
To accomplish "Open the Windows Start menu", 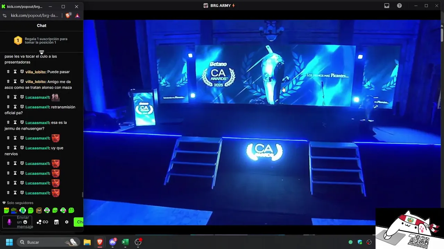I will click(9, 242).
